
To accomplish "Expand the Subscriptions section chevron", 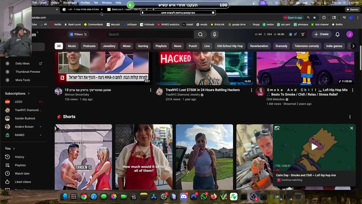I will [x=29, y=93].
